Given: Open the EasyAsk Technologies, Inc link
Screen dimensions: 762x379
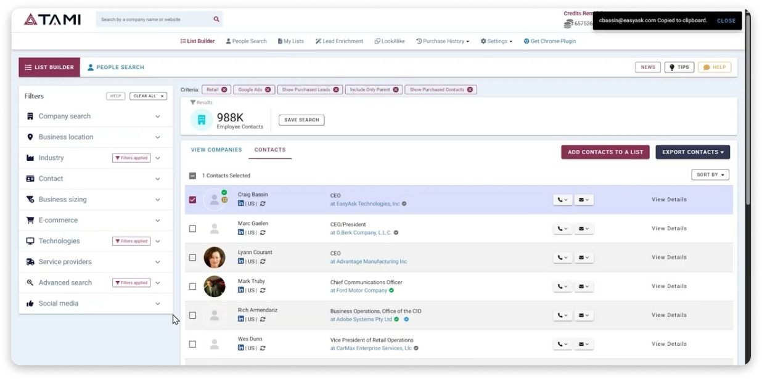Looking at the screenshot, I should tap(368, 204).
